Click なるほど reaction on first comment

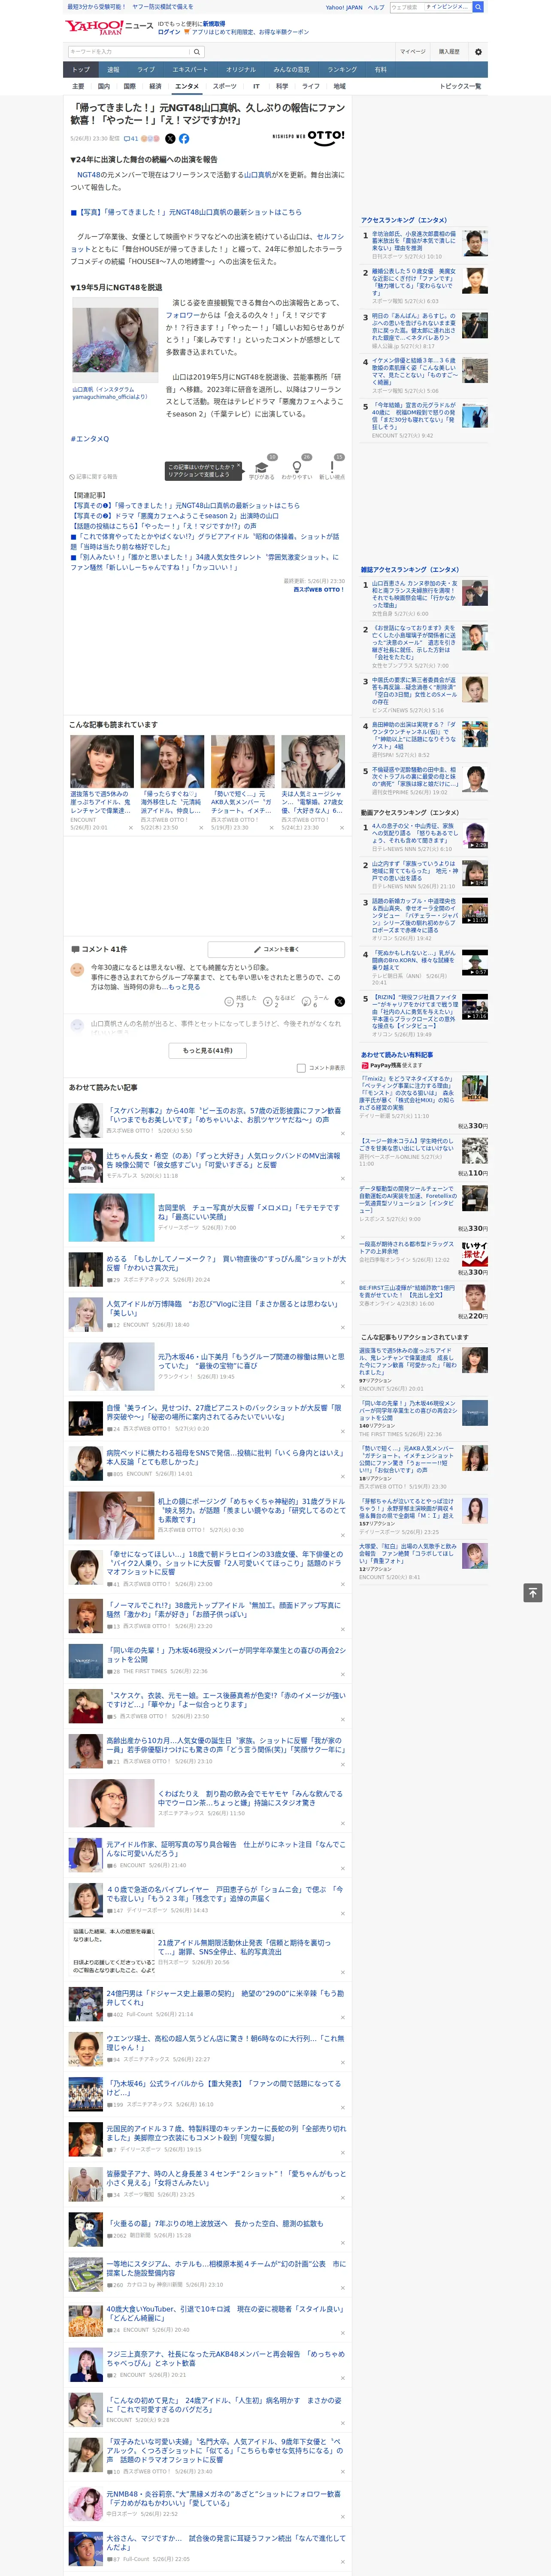click(x=279, y=1001)
